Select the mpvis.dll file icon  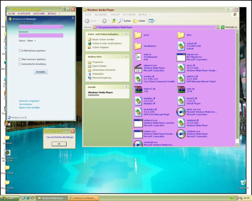click(x=181, y=68)
